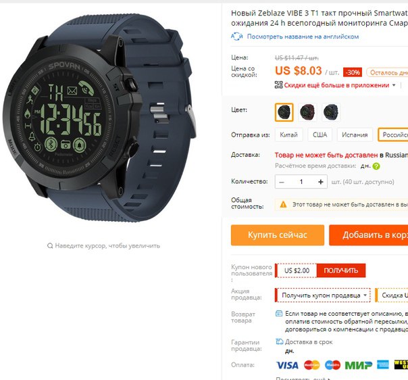Click the green question mark delivery help icon

click(x=376, y=166)
